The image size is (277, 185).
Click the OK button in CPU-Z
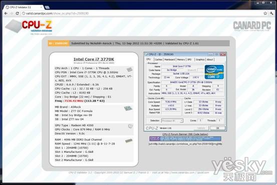217,128
